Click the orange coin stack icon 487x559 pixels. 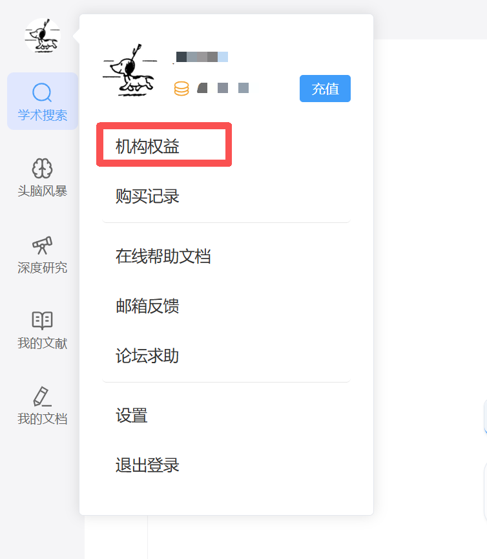pos(181,89)
